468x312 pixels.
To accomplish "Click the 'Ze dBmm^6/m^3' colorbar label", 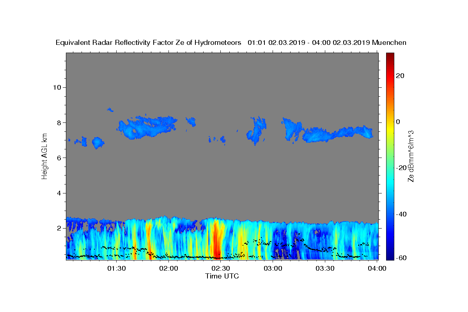I will click(411, 156).
